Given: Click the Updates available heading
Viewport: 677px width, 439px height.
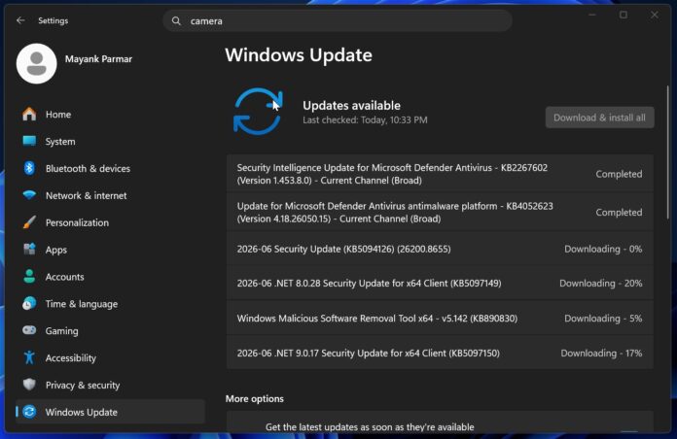Looking at the screenshot, I should (351, 105).
